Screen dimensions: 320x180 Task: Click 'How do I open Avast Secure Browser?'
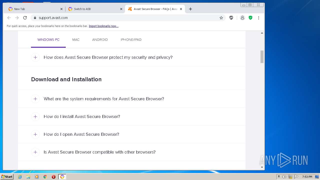[81, 134]
